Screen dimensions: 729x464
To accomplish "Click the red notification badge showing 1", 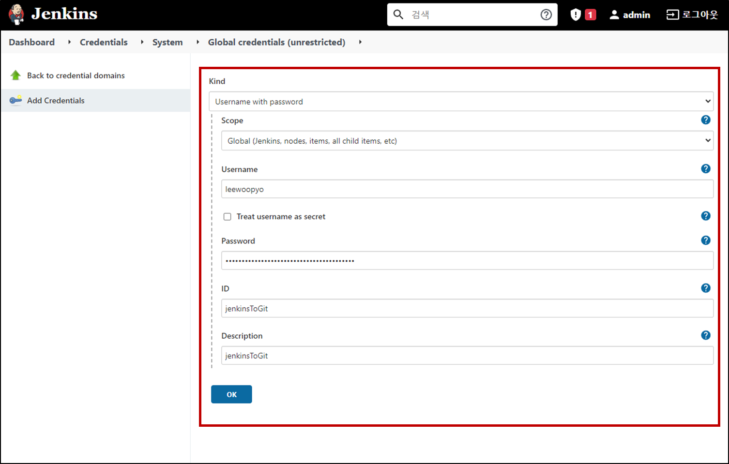I will tap(590, 15).
